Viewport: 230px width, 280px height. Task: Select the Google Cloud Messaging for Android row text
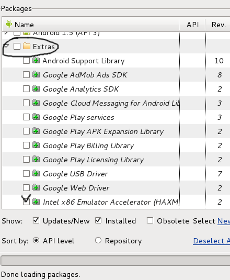click(111, 103)
